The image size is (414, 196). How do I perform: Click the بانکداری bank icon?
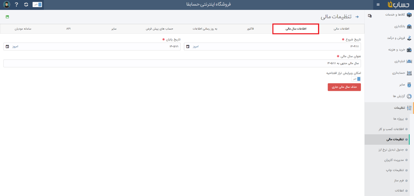pos(409,26)
